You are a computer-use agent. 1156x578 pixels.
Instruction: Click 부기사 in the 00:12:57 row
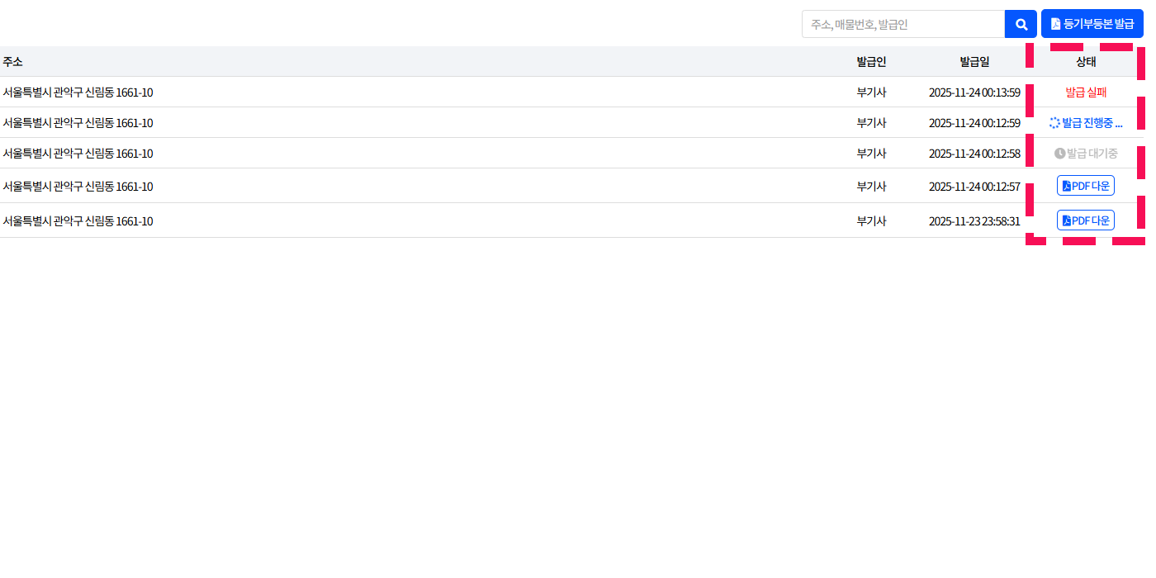[x=871, y=187]
